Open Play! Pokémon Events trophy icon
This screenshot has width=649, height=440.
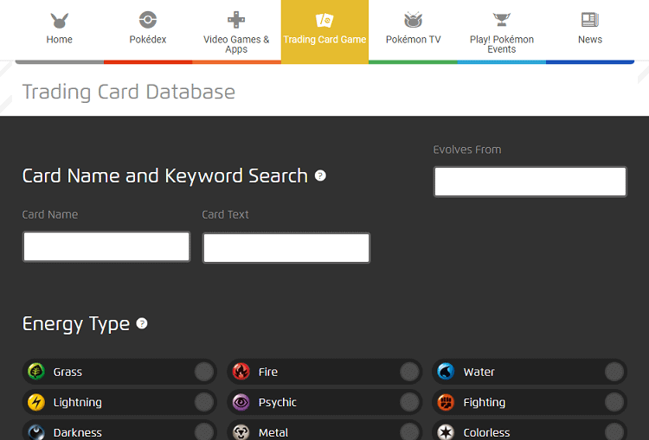[502, 20]
